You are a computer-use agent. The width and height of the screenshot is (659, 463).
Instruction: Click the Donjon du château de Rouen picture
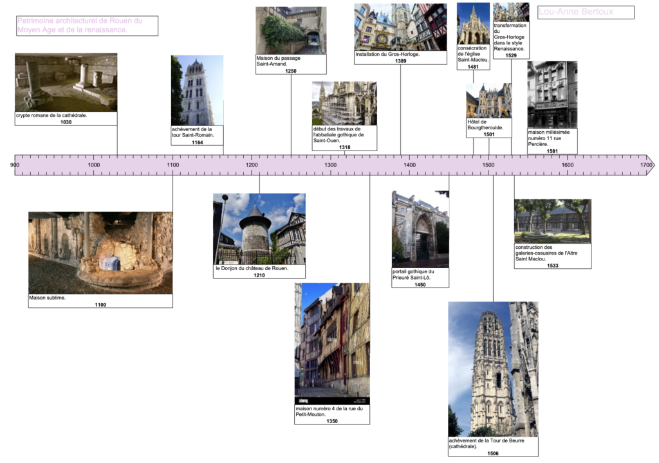pyautogui.click(x=259, y=229)
